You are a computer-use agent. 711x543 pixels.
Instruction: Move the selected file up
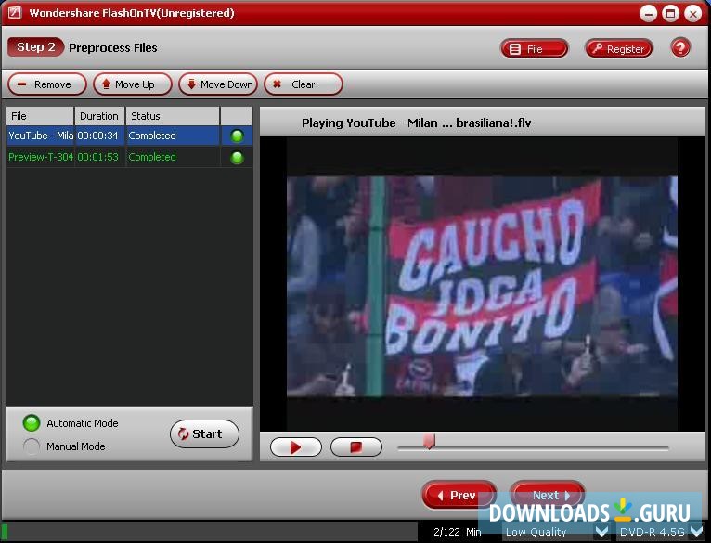click(x=133, y=84)
